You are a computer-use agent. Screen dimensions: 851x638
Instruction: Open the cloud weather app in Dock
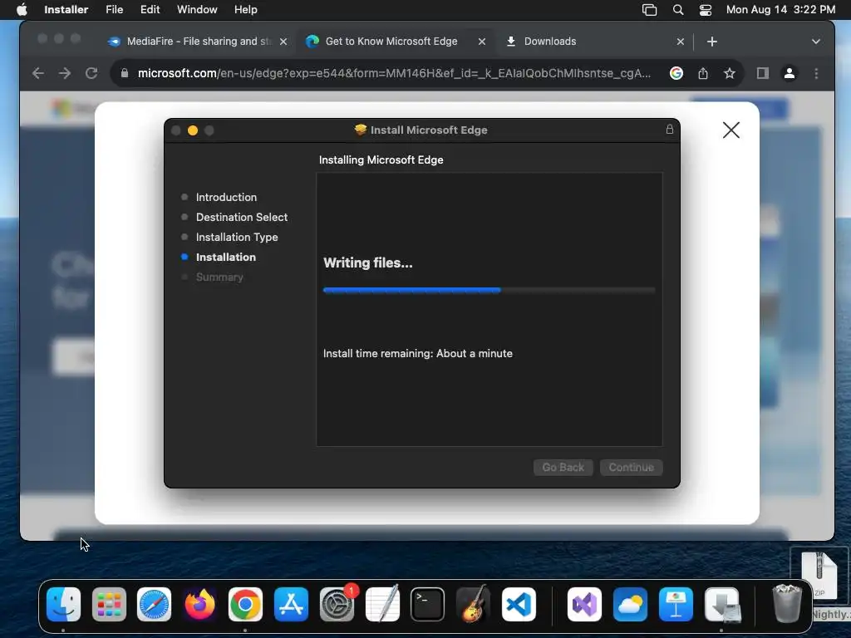pos(630,605)
